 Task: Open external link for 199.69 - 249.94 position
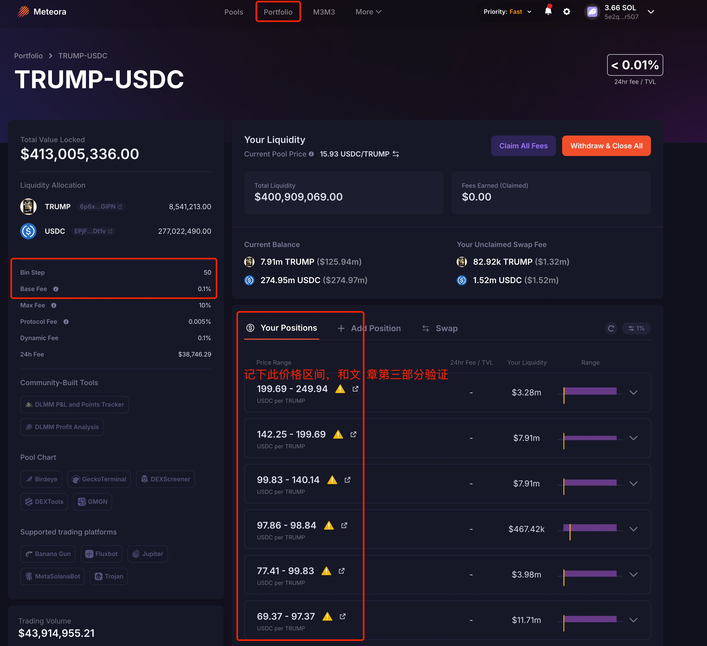(355, 389)
